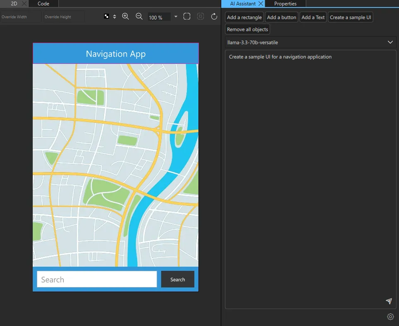This screenshot has width=399, height=326.
Task: Toggle the checkerboard background swatch
Action: point(106,17)
